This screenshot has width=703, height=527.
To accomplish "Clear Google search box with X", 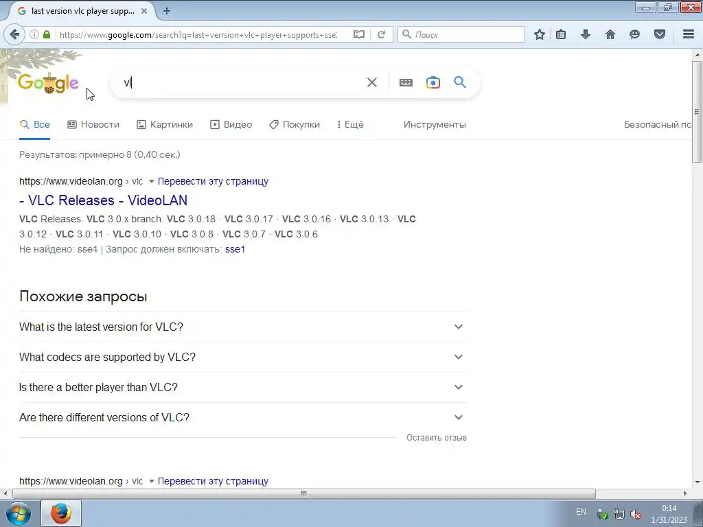I will pyautogui.click(x=371, y=82).
